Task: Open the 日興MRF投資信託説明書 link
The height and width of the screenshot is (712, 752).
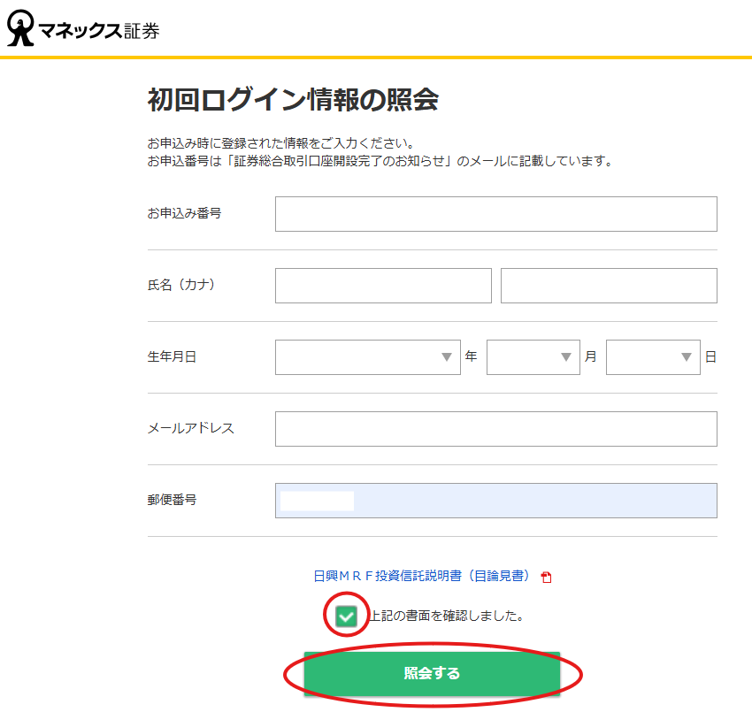Action: pyautogui.click(x=422, y=577)
